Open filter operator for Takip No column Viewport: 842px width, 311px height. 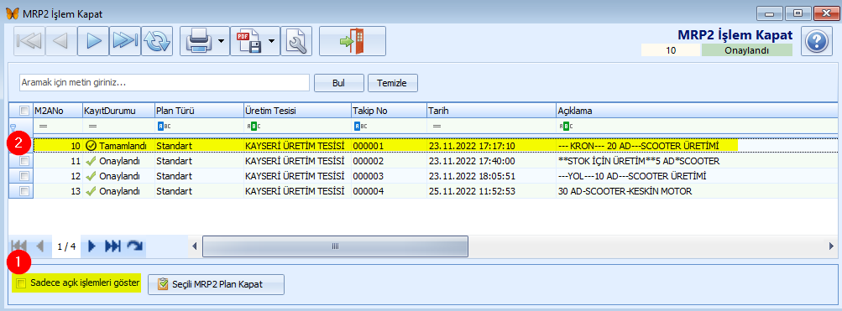click(360, 126)
